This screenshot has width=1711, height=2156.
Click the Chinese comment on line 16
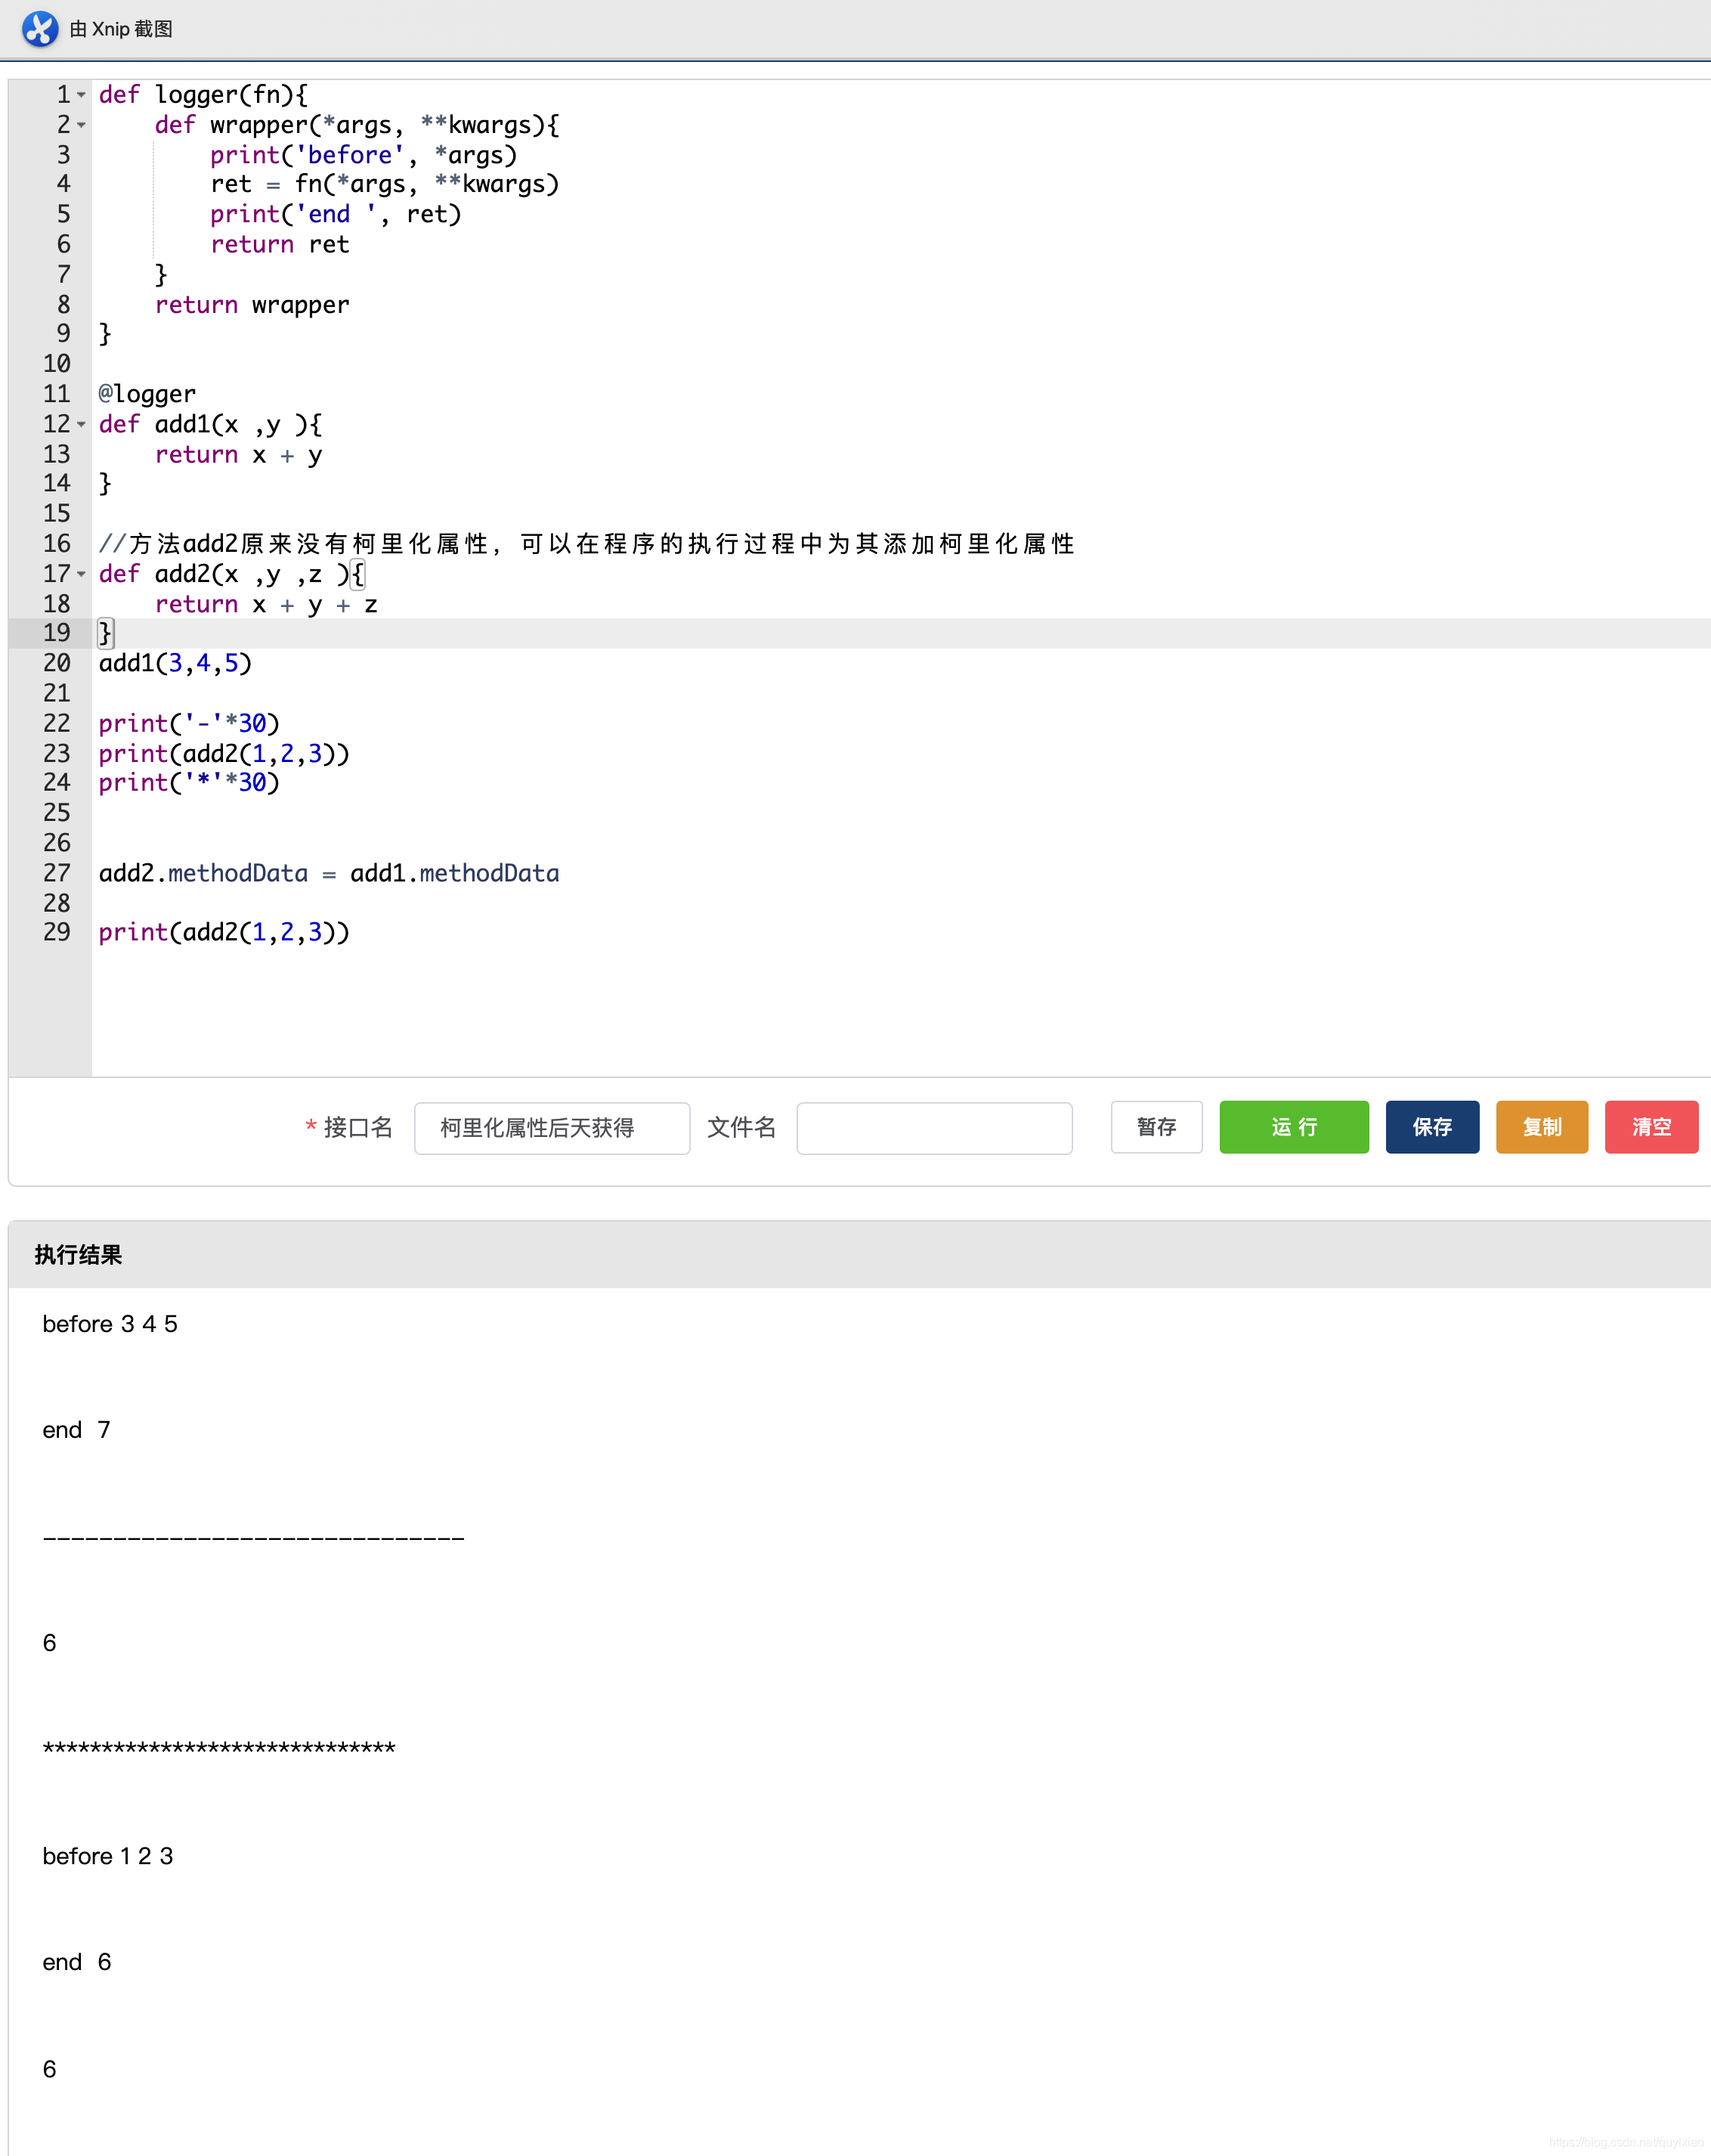(587, 544)
